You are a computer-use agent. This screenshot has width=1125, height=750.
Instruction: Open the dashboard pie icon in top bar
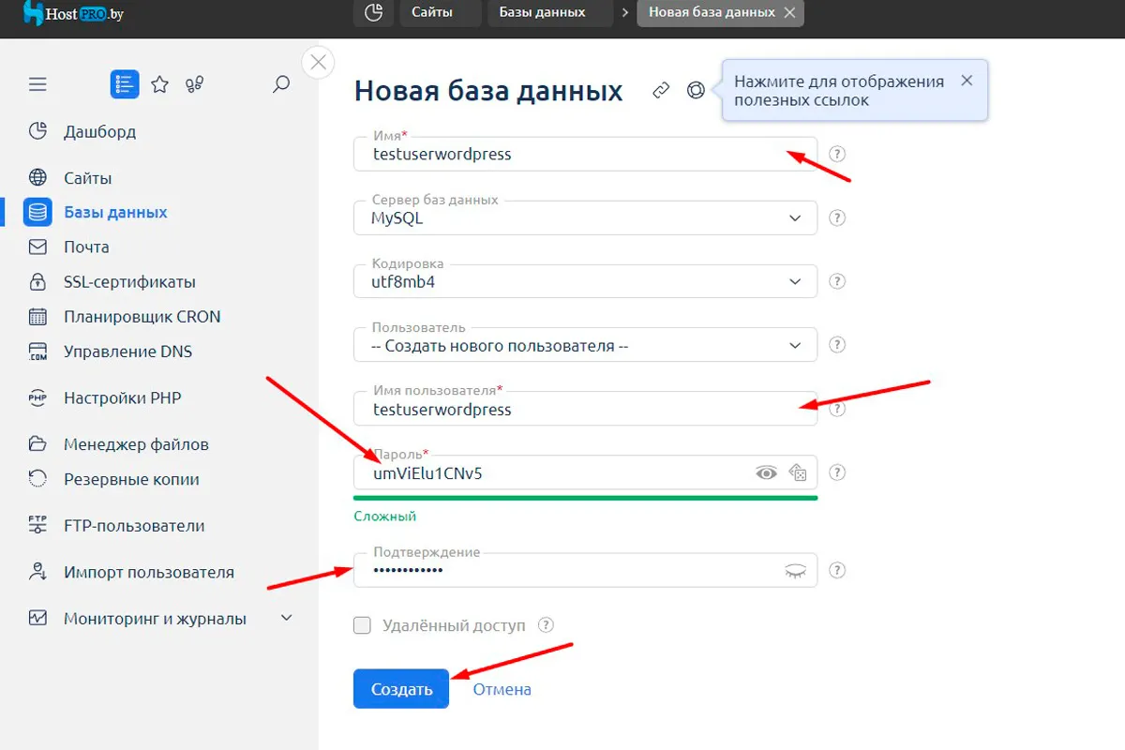click(373, 13)
